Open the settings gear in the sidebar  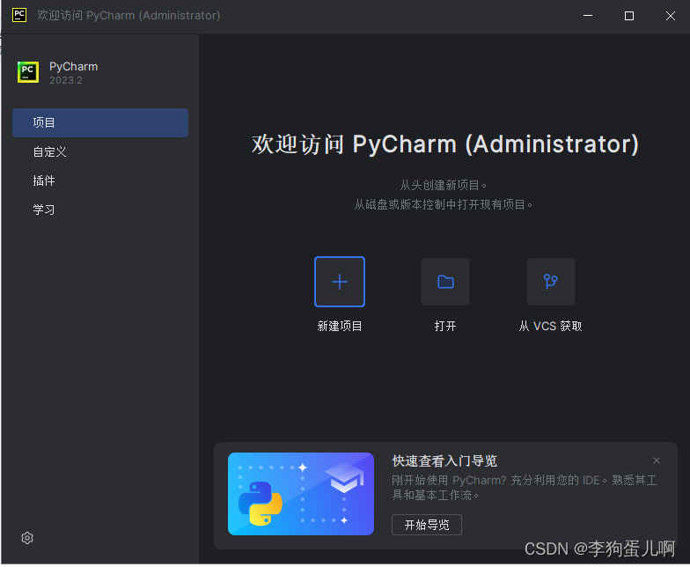click(x=27, y=538)
